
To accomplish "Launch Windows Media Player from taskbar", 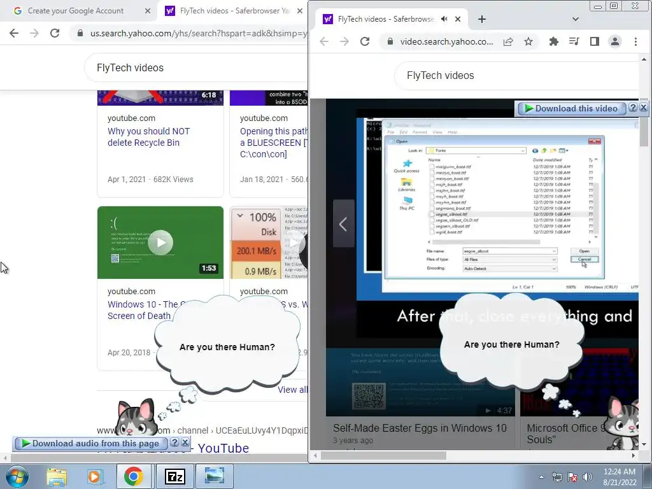I will tap(95, 476).
